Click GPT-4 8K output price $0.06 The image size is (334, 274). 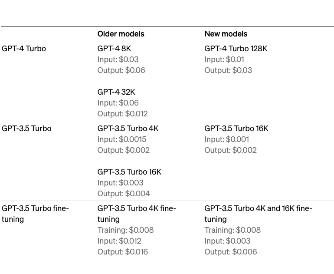(121, 70)
